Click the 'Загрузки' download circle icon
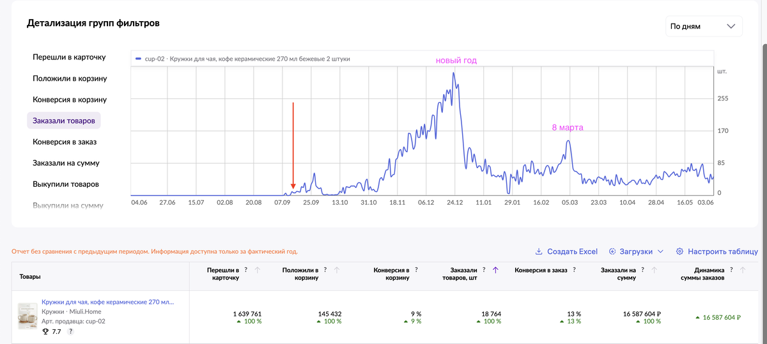767x344 pixels. tap(613, 251)
